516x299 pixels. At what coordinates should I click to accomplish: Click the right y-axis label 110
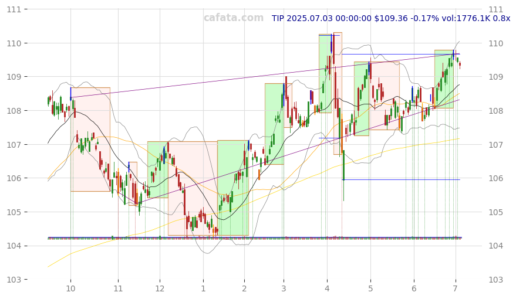tap(495, 43)
